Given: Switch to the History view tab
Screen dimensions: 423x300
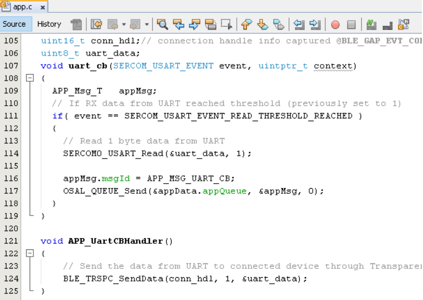Looking at the screenshot, I should click(49, 24).
